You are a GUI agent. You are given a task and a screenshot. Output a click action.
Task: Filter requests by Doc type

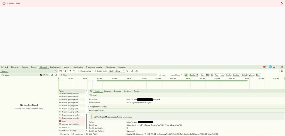[202, 75]
